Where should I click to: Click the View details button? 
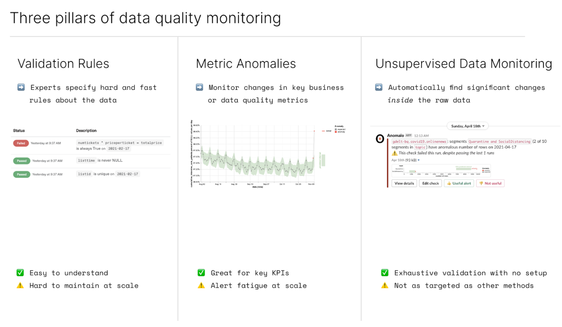tap(404, 183)
